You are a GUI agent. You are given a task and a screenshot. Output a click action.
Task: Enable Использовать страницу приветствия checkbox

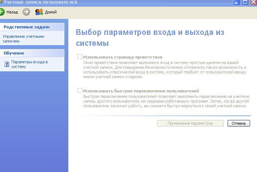pyautogui.click(x=80, y=57)
